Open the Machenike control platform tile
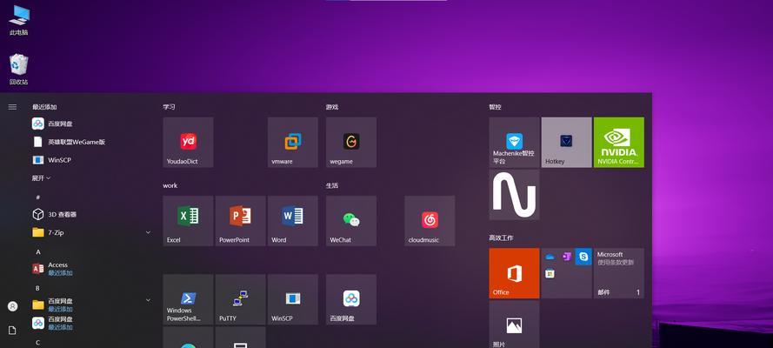 click(x=514, y=143)
